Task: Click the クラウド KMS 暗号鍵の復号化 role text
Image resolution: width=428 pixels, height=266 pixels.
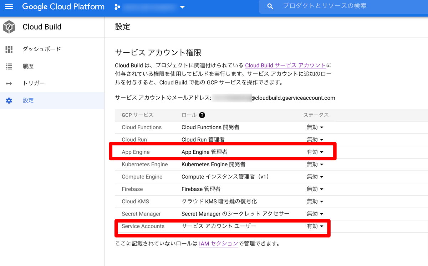Action: [x=219, y=201]
